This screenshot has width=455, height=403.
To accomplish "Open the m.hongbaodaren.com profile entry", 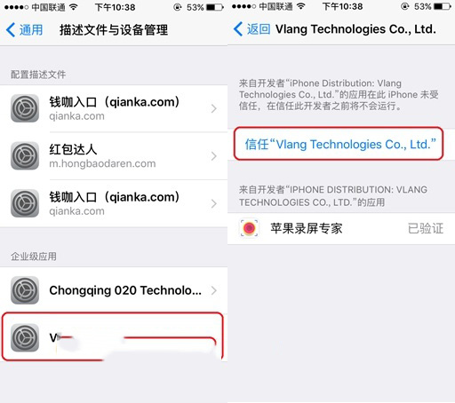I will click(x=114, y=156).
